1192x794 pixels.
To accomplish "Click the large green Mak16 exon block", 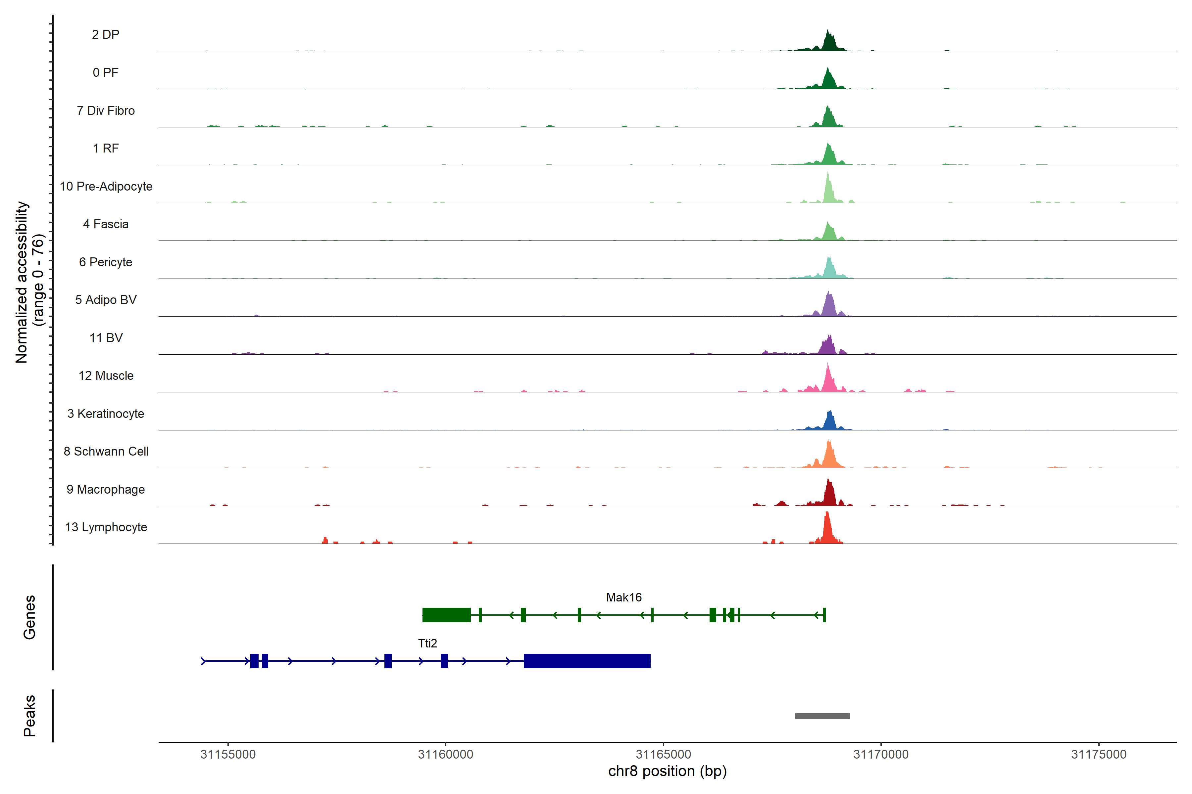I will (x=446, y=615).
